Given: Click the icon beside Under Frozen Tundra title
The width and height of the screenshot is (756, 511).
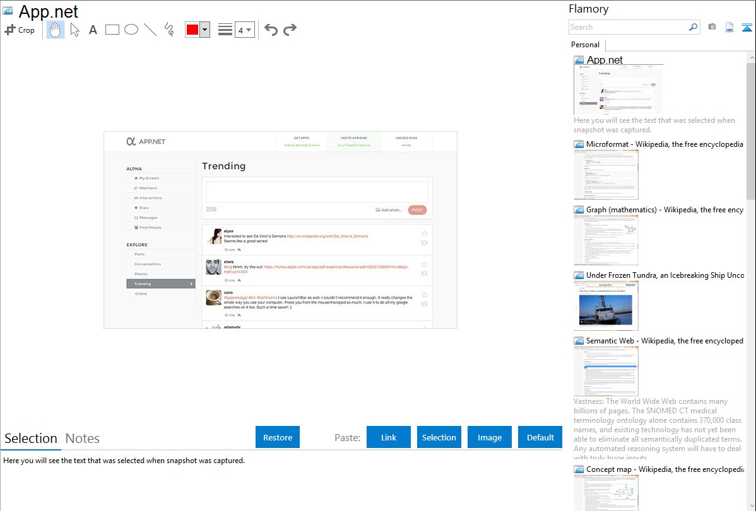Looking at the screenshot, I should [579, 275].
